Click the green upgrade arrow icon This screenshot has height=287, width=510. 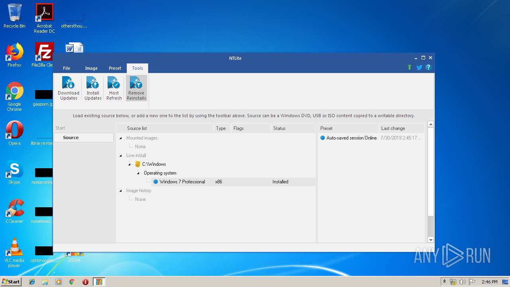[410, 67]
